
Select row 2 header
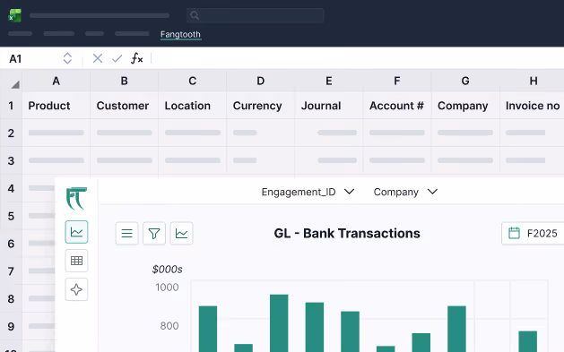(x=11, y=133)
